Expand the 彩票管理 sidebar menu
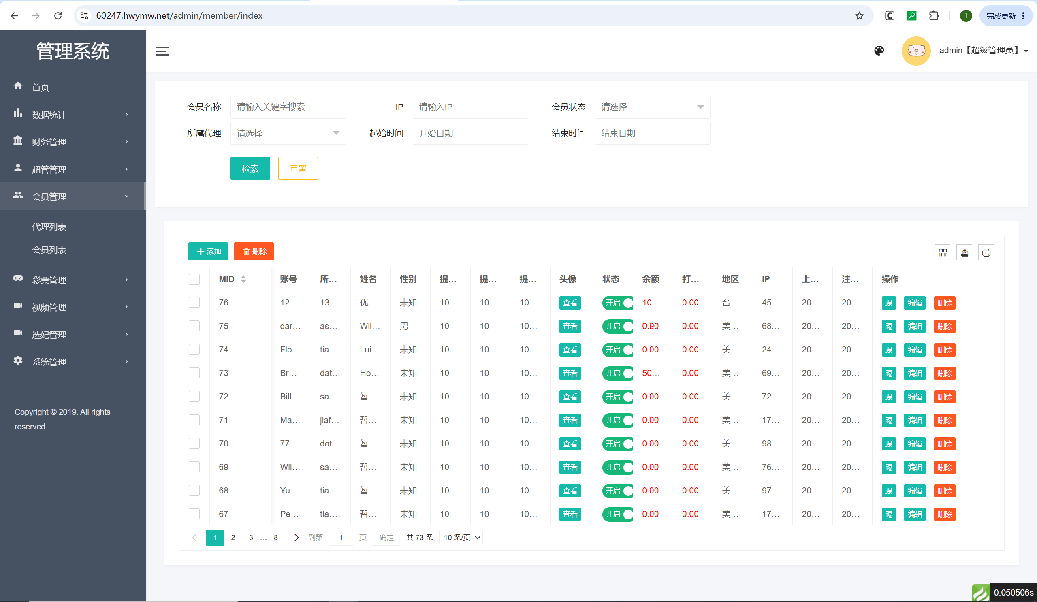The image size is (1037, 602). point(73,280)
